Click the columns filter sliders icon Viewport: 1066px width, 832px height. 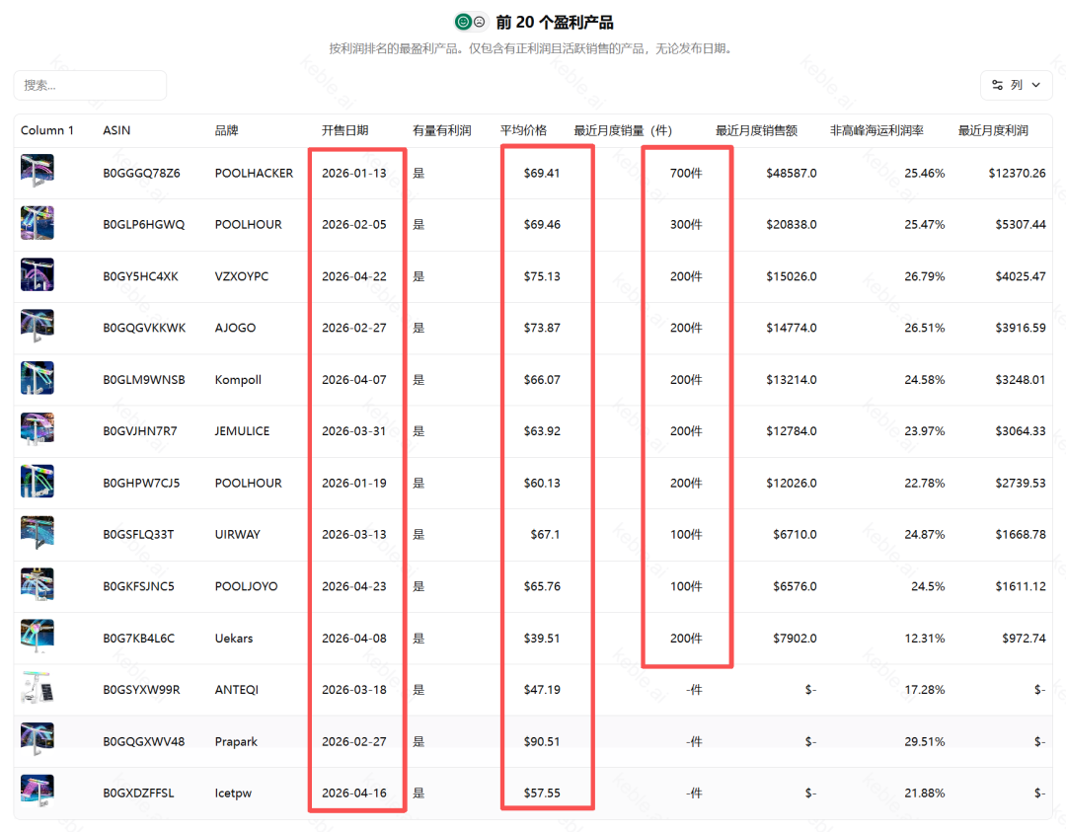997,85
